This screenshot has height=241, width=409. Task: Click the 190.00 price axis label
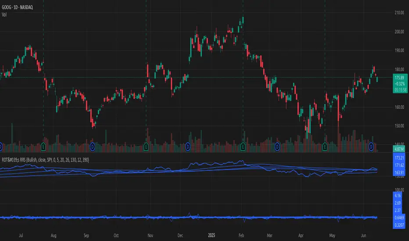click(399, 50)
